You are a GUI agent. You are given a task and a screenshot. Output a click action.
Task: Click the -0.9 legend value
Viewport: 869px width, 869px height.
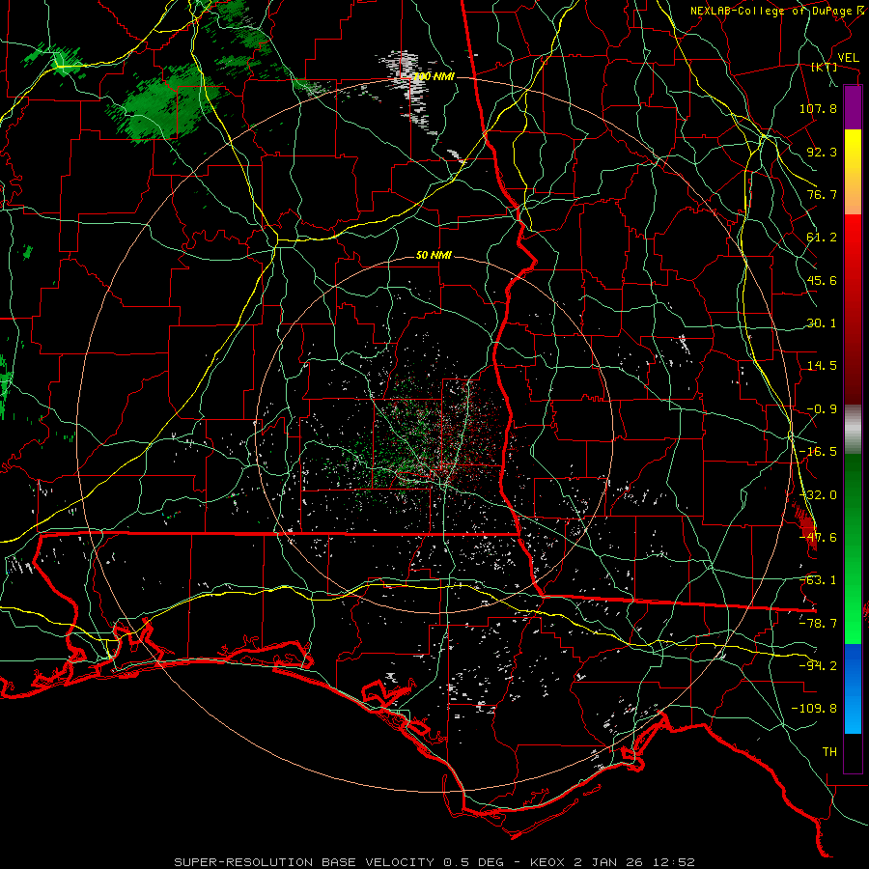pyautogui.click(x=822, y=409)
